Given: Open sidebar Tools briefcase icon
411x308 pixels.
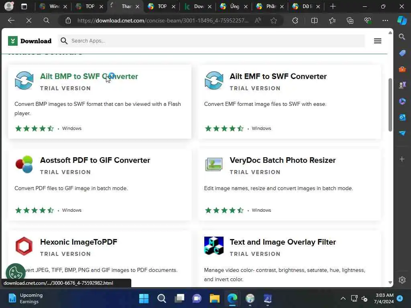Looking at the screenshot, I should pyautogui.click(x=402, y=69).
